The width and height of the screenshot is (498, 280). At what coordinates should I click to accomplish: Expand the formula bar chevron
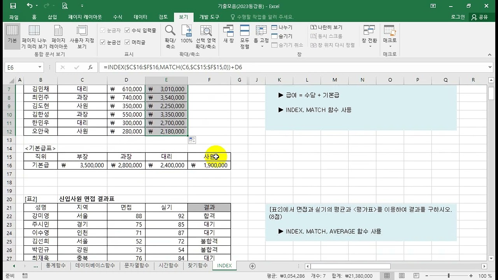pyautogui.click(x=490, y=67)
